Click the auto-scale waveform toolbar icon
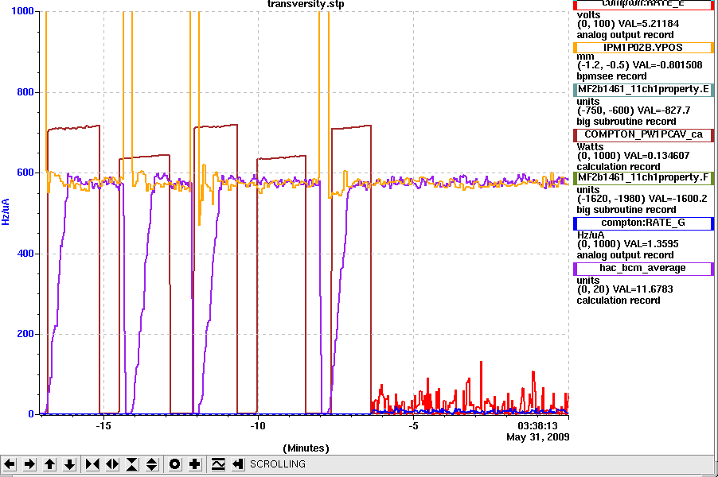This screenshot has height=477, width=718. [x=218, y=464]
